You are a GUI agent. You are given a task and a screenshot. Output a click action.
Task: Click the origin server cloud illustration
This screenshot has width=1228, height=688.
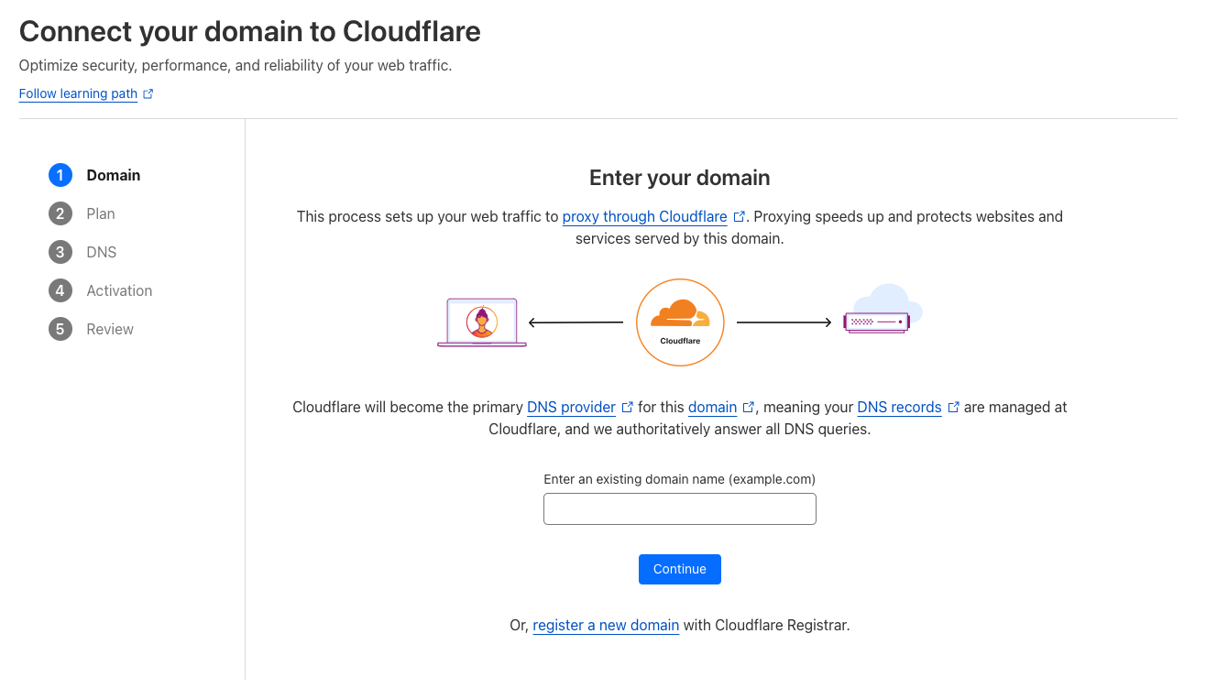click(882, 311)
